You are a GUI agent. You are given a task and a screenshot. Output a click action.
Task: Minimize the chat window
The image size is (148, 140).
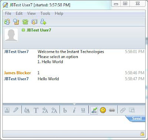[x=116, y=4]
